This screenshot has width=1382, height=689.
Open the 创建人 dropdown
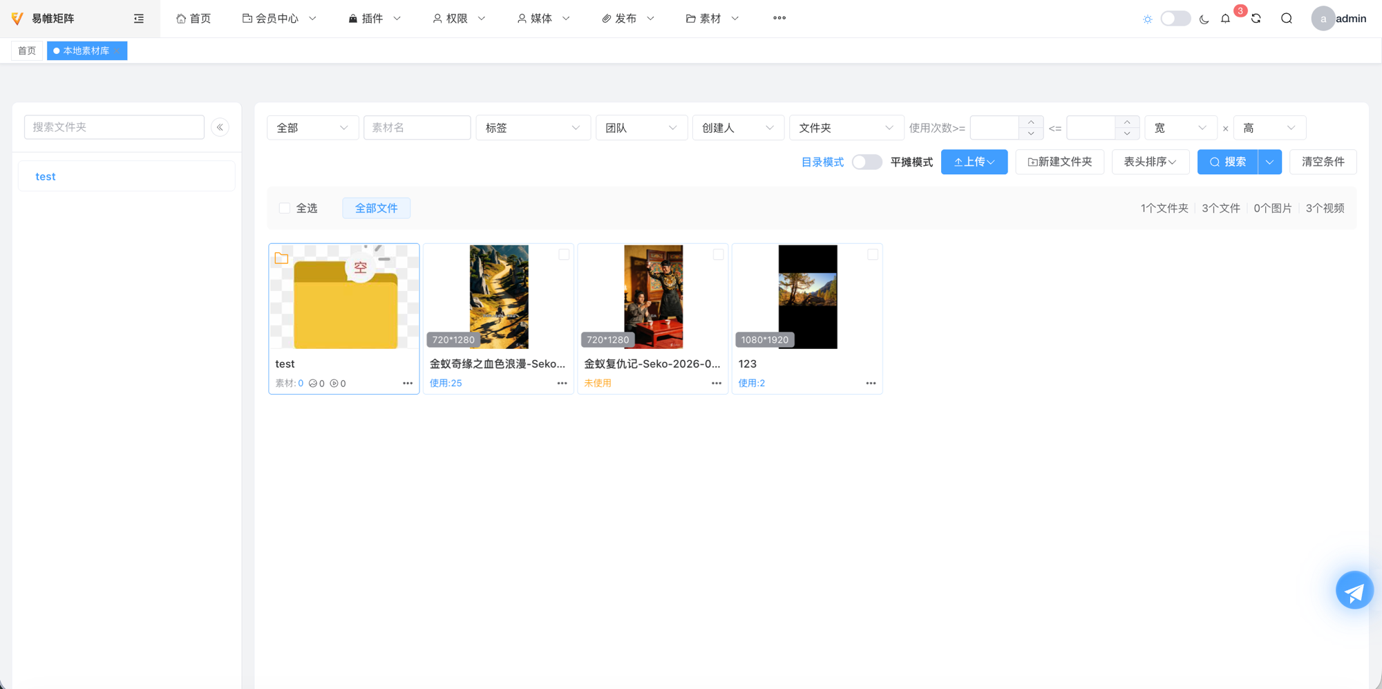click(738, 128)
